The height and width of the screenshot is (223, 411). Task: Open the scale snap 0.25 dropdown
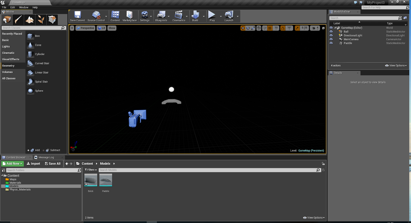[304, 28]
